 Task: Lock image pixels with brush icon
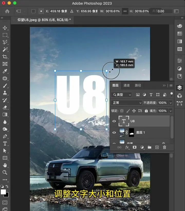(x=128, y=111)
